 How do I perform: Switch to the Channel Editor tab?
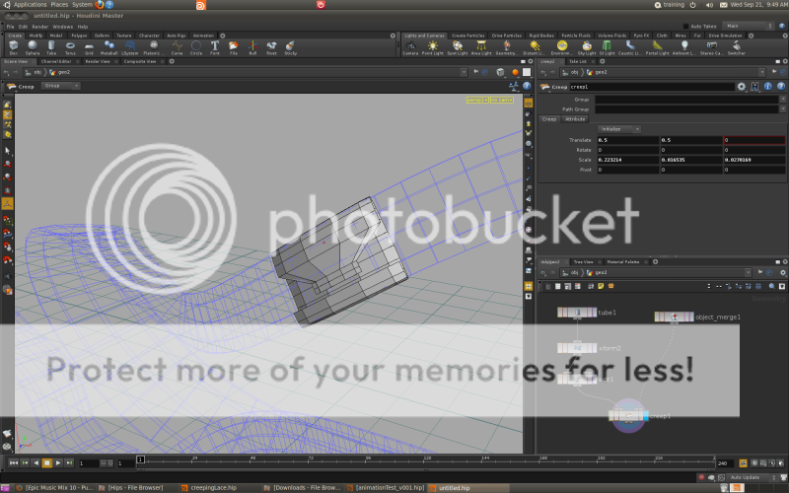[x=56, y=61]
